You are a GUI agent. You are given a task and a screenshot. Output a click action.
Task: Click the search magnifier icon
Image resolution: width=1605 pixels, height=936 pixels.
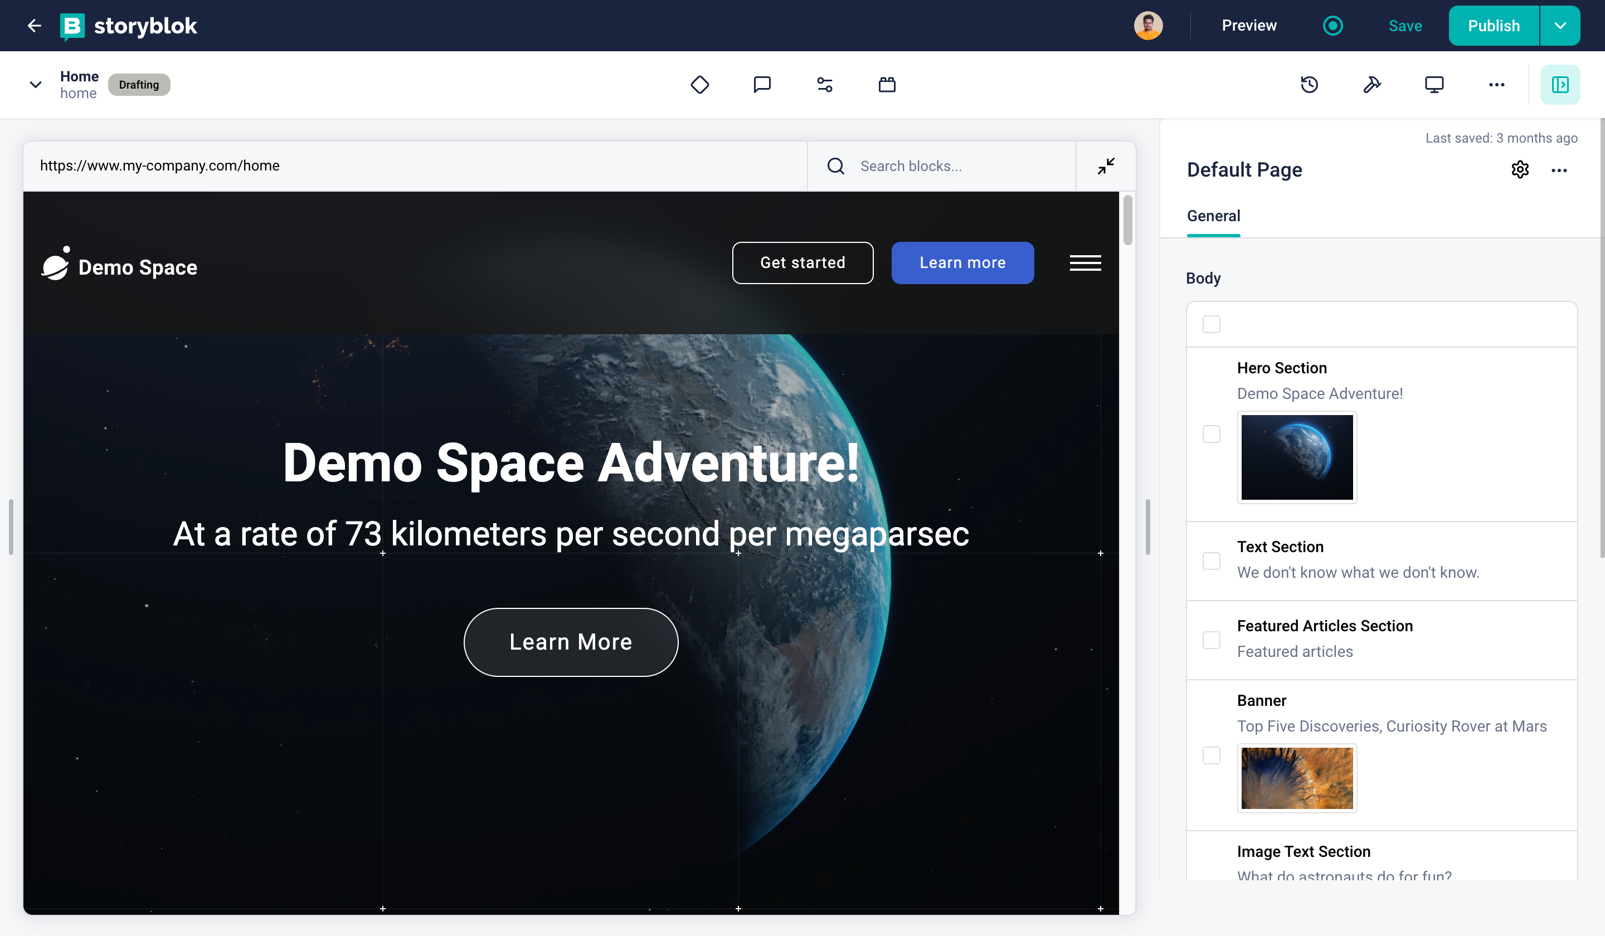coord(835,166)
